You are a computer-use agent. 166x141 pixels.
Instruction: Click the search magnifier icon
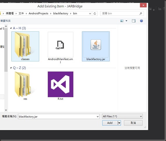tap(141, 13)
